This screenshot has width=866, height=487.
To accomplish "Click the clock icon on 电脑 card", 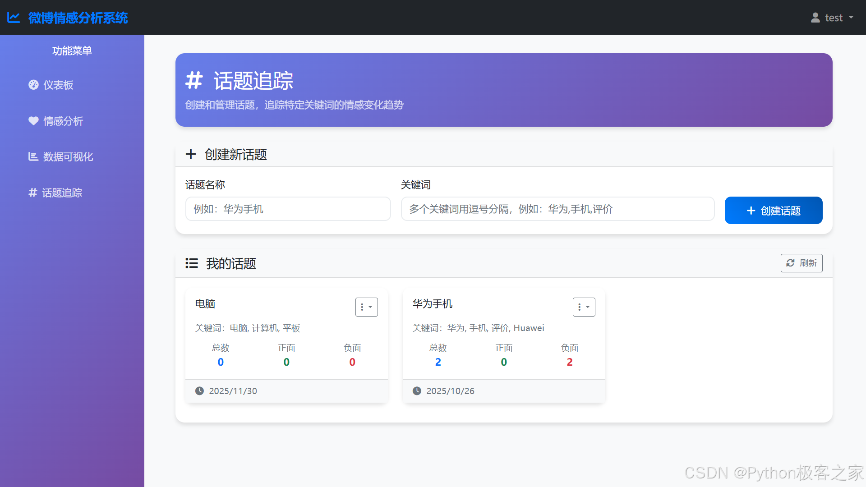I will (199, 391).
